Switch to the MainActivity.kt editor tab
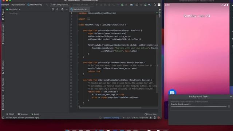Image resolution: width=233 pixels, height=131 pixels. click(x=80, y=9)
